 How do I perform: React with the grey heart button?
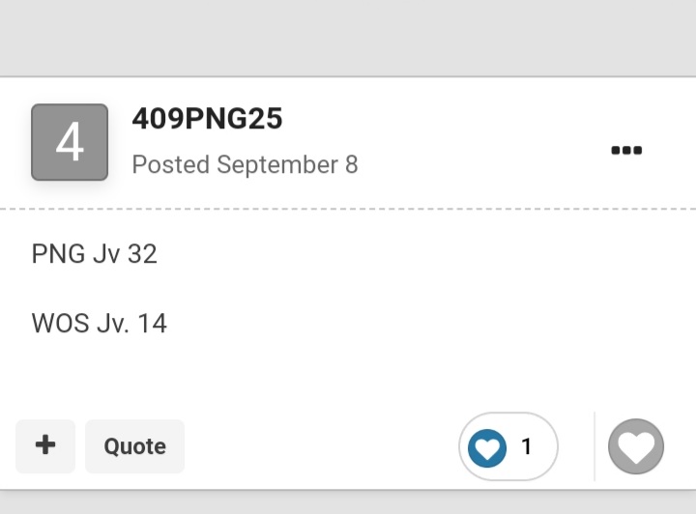coord(636,446)
